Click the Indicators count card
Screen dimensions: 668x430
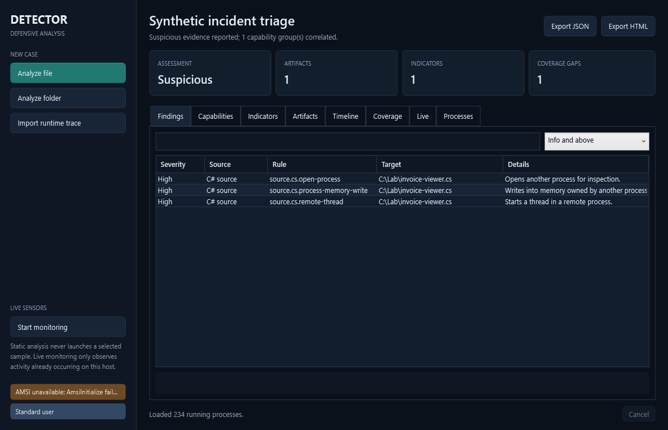coord(463,73)
